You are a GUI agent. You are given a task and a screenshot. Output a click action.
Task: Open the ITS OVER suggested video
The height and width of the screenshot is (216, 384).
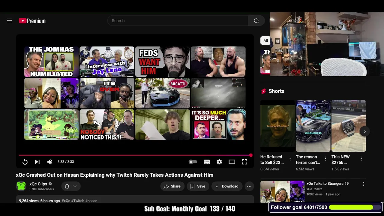(x=107, y=93)
